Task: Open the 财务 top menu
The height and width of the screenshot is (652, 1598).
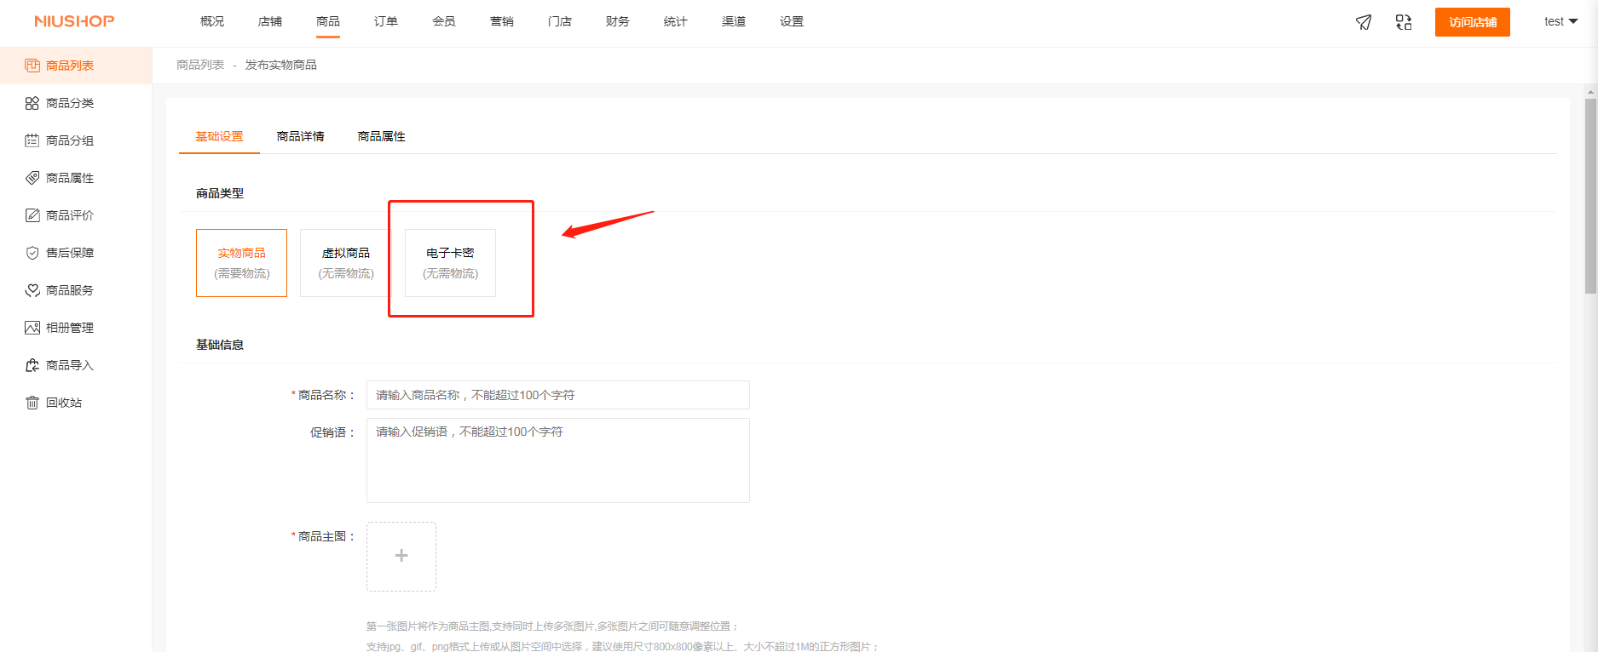Action: point(618,21)
